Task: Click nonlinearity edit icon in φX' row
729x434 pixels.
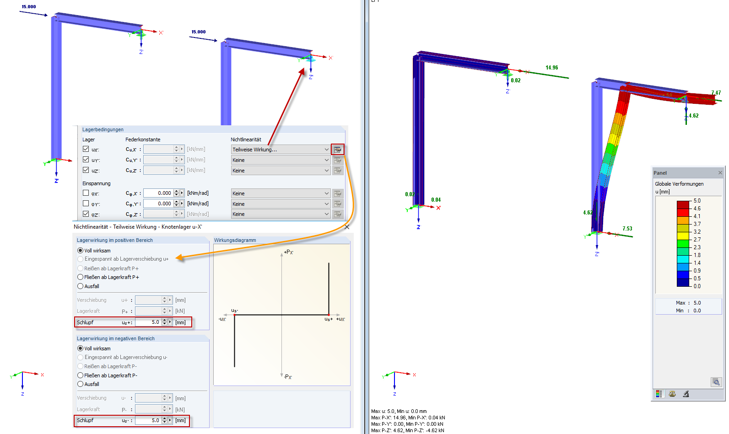Action: [337, 193]
